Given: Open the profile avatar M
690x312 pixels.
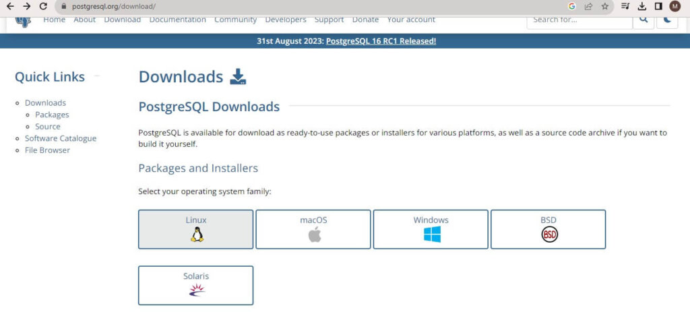Looking at the screenshot, I should [675, 6].
